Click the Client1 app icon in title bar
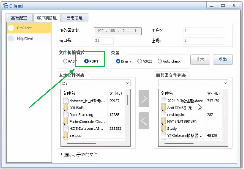 pos(6,6)
